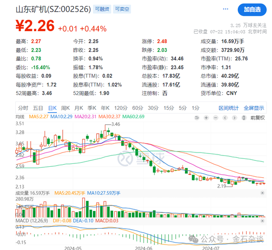Click the 52周最高 value 3.46

(x=46, y=93)
